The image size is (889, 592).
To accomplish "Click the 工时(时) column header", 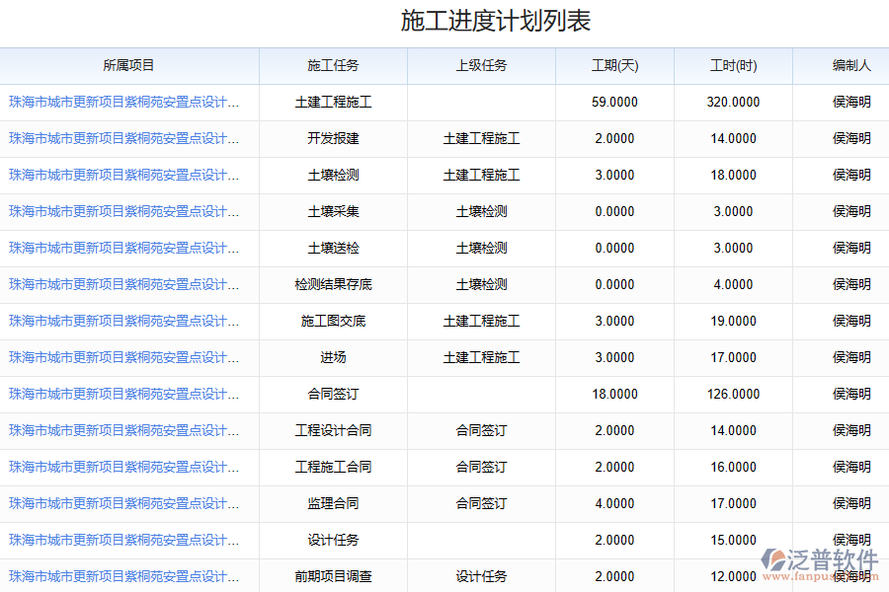I will [733, 66].
